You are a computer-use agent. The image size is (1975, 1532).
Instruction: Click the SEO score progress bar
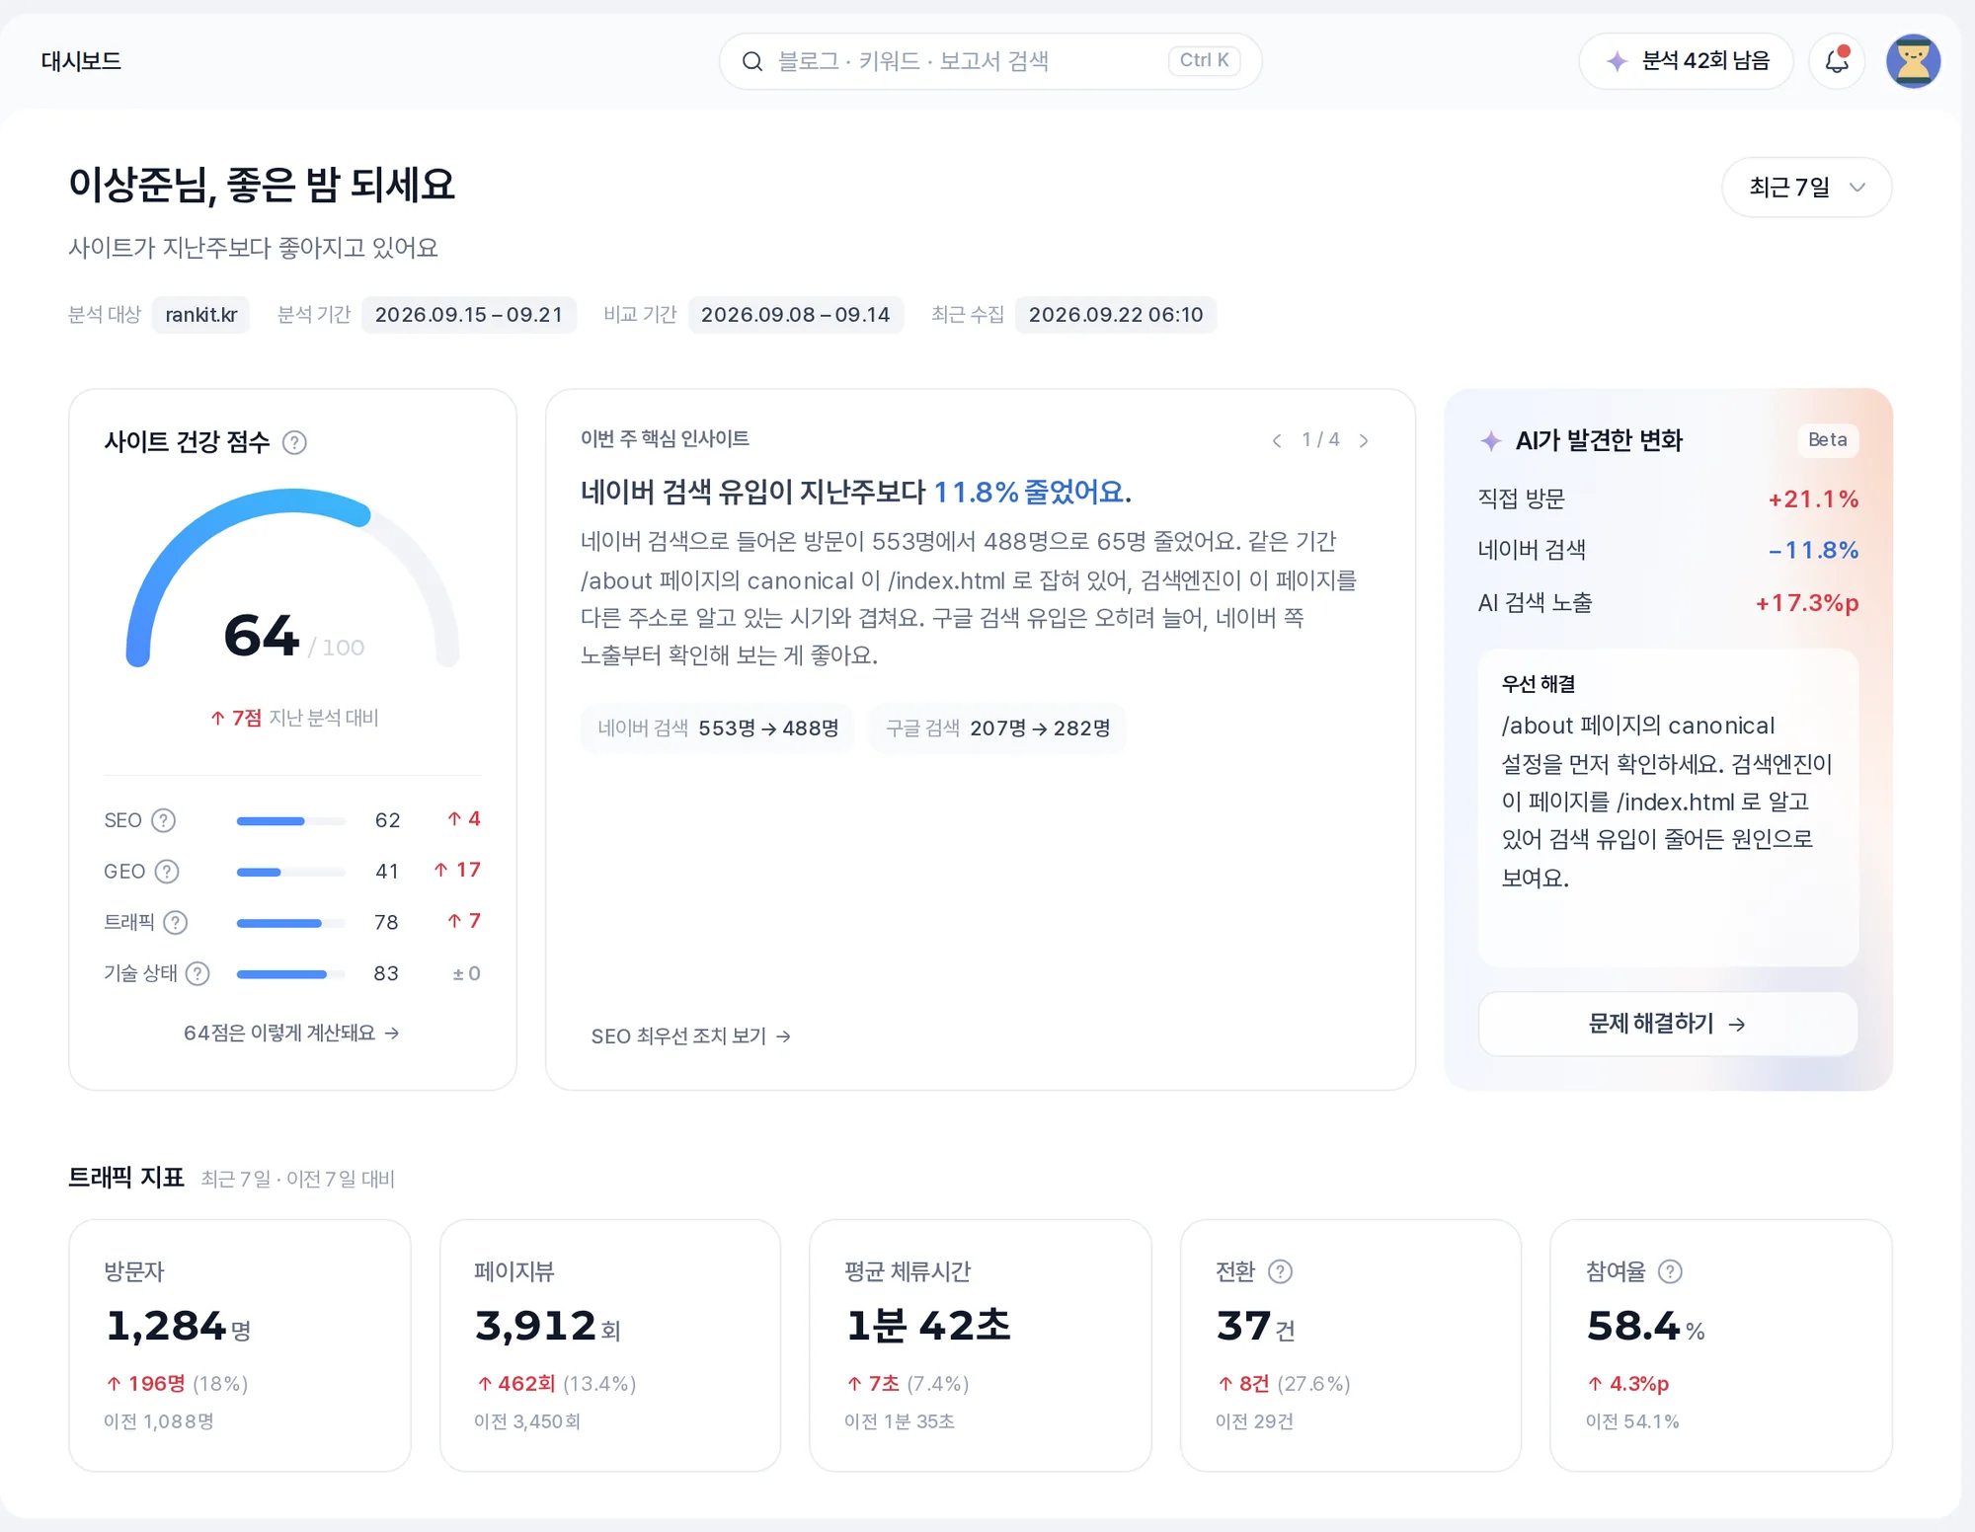pyautogui.click(x=291, y=821)
